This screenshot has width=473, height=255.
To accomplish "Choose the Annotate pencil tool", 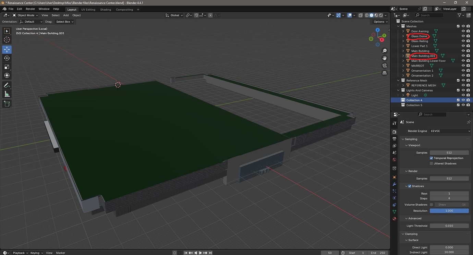I will pos(7,85).
